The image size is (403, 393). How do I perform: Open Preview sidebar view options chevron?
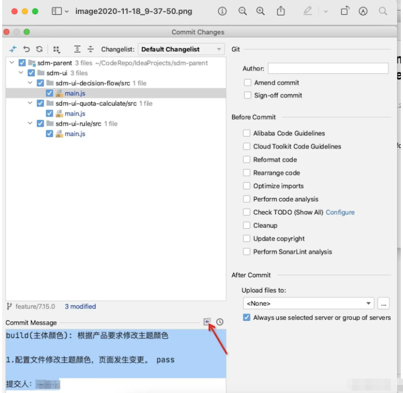point(67,11)
